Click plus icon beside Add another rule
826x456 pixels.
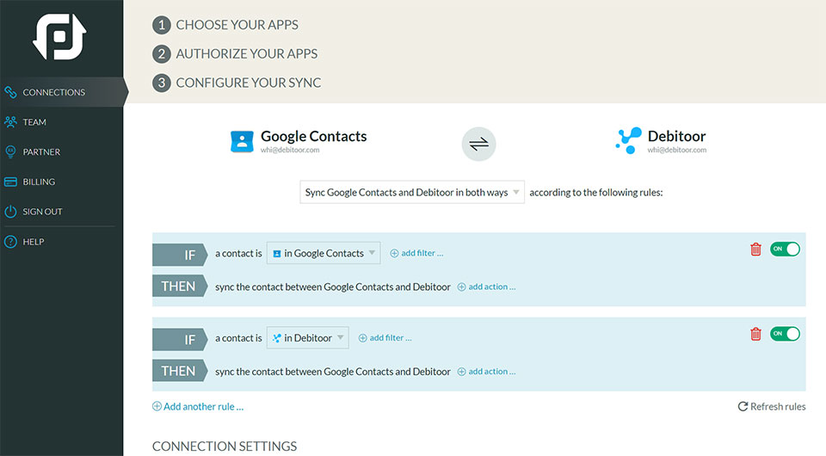click(x=157, y=406)
